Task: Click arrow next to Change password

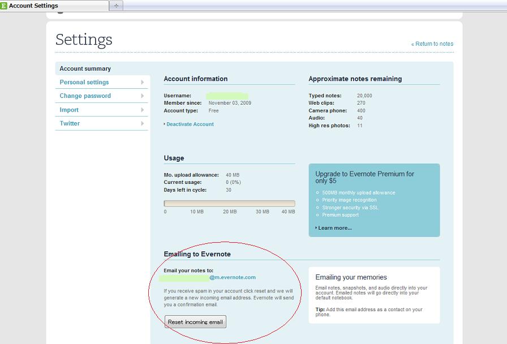Action: coord(142,96)
